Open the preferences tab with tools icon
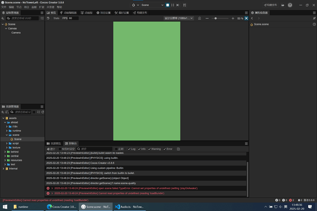 point(122,13)
